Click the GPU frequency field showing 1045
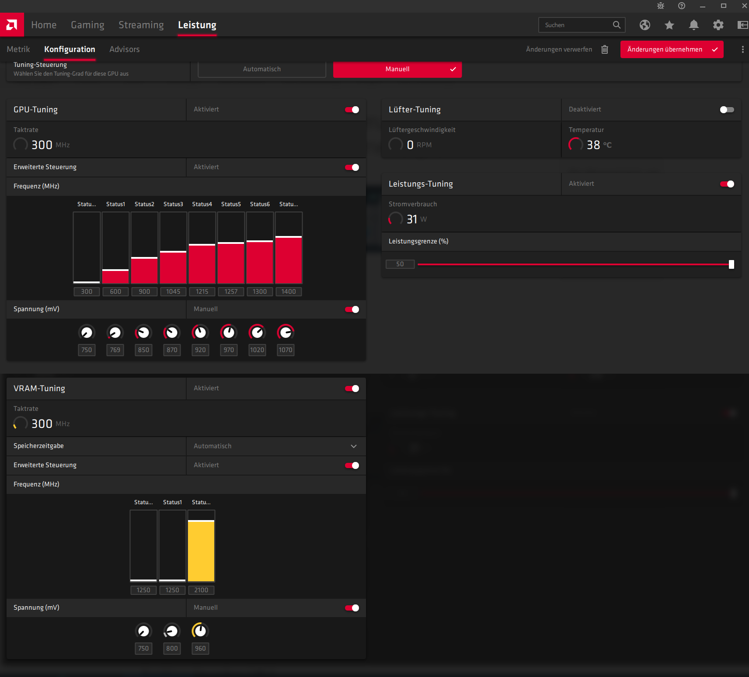 click(x=173, y=292)
